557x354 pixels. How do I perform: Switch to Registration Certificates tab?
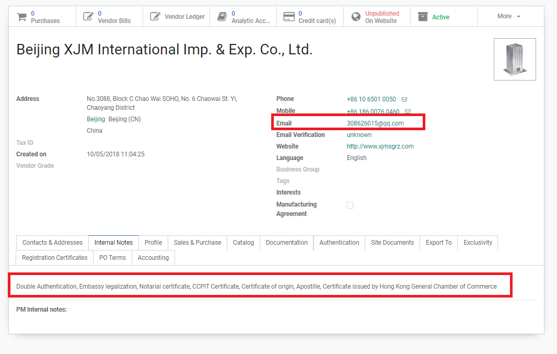(x=55, y=258)
